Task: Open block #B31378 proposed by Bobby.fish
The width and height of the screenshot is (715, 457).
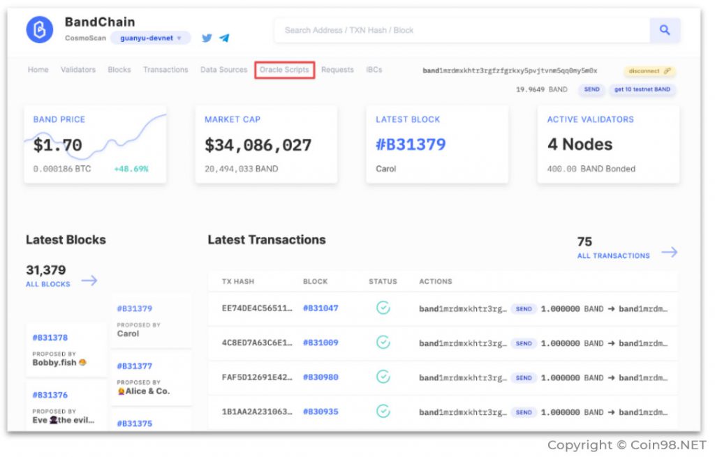Action: point(50,338)
